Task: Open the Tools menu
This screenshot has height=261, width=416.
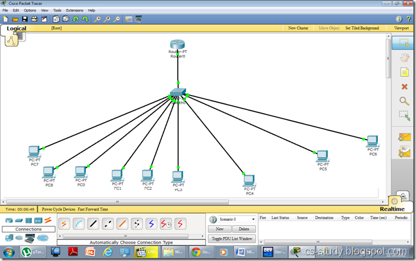Action: 57,10
